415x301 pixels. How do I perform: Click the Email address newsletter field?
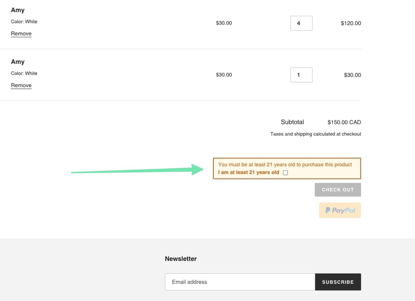click(240, 282)
